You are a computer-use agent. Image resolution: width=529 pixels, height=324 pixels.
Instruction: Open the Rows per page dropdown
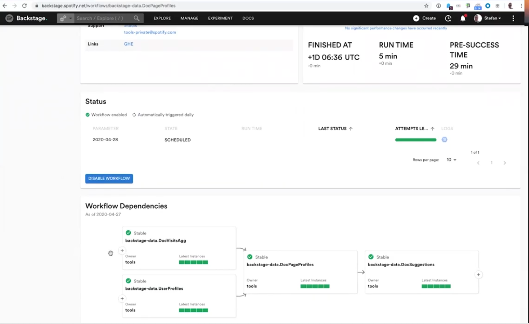click(451, 160)
